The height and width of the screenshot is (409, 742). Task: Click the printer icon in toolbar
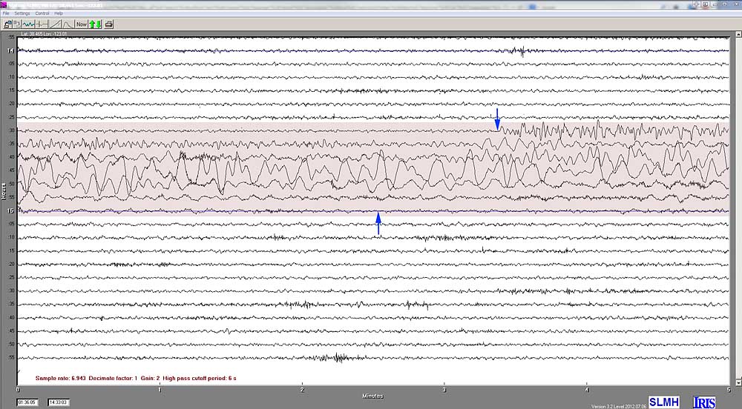109,24
